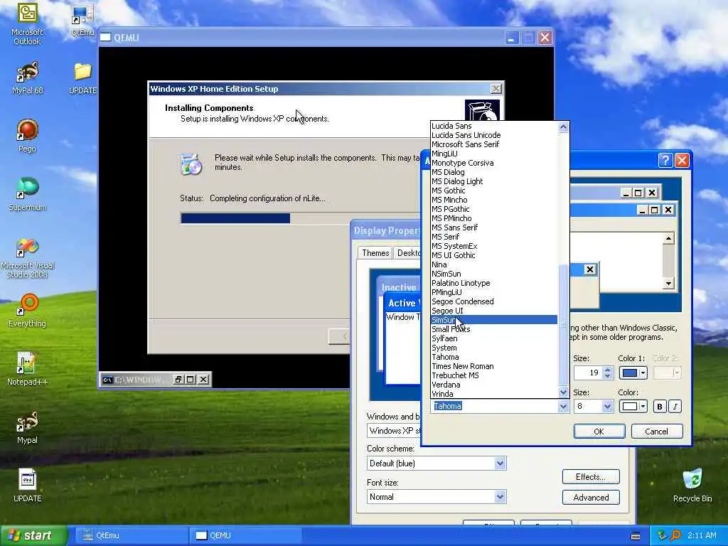Select Segoe UI font
Screen dimensions: 728x546
tap(494, 311)
